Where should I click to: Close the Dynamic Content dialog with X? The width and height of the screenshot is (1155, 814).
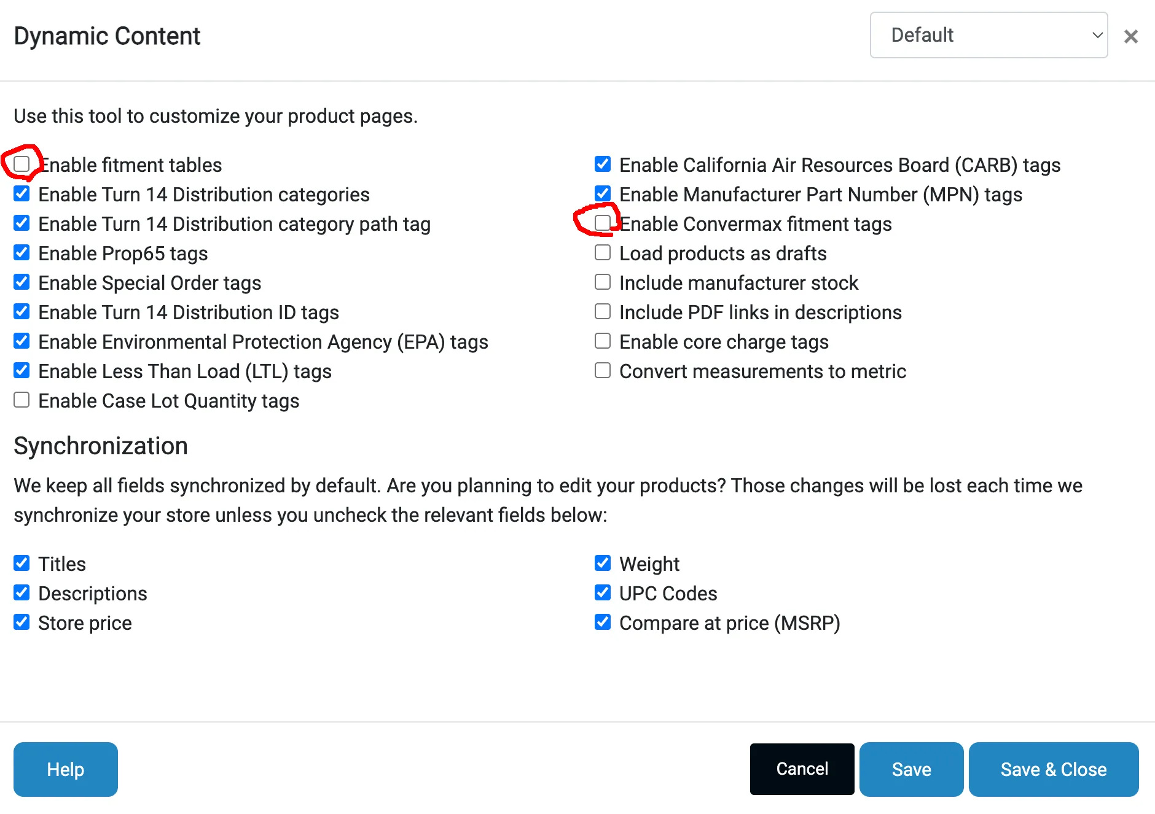coord(1130,37)
